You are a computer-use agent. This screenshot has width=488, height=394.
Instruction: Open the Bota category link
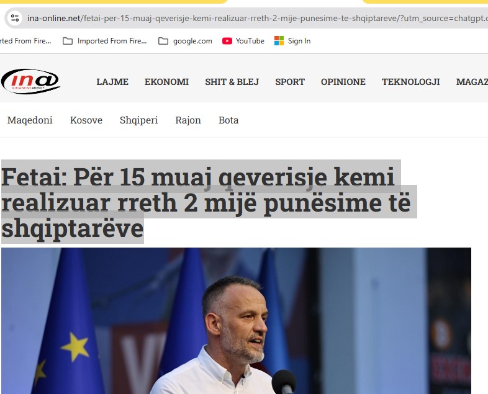(228, 120)
